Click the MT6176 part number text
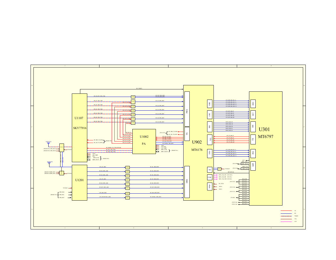This screenshot has width=336, height=260. click(197, 150)
